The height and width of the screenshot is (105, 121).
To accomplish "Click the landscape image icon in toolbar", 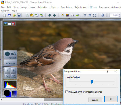I will [77, 15].
